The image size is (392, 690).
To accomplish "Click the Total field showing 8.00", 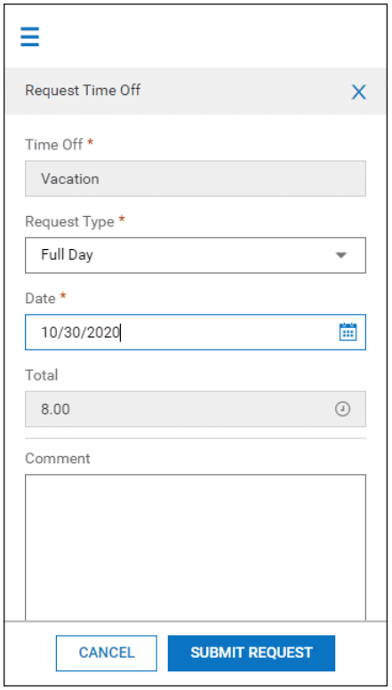I will pyautogui.click(x=196, y=409).
